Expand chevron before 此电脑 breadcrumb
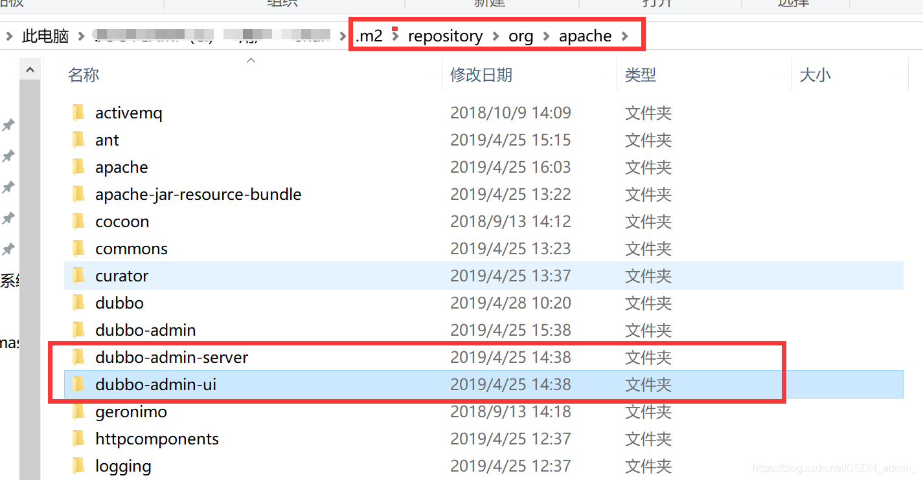Viewport: 923px width, 480px height. [9, 36]
